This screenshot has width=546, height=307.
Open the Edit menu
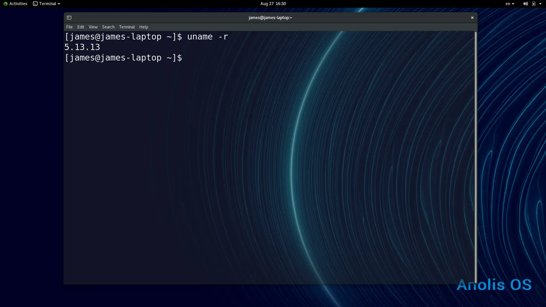click(x=81, y=27)
